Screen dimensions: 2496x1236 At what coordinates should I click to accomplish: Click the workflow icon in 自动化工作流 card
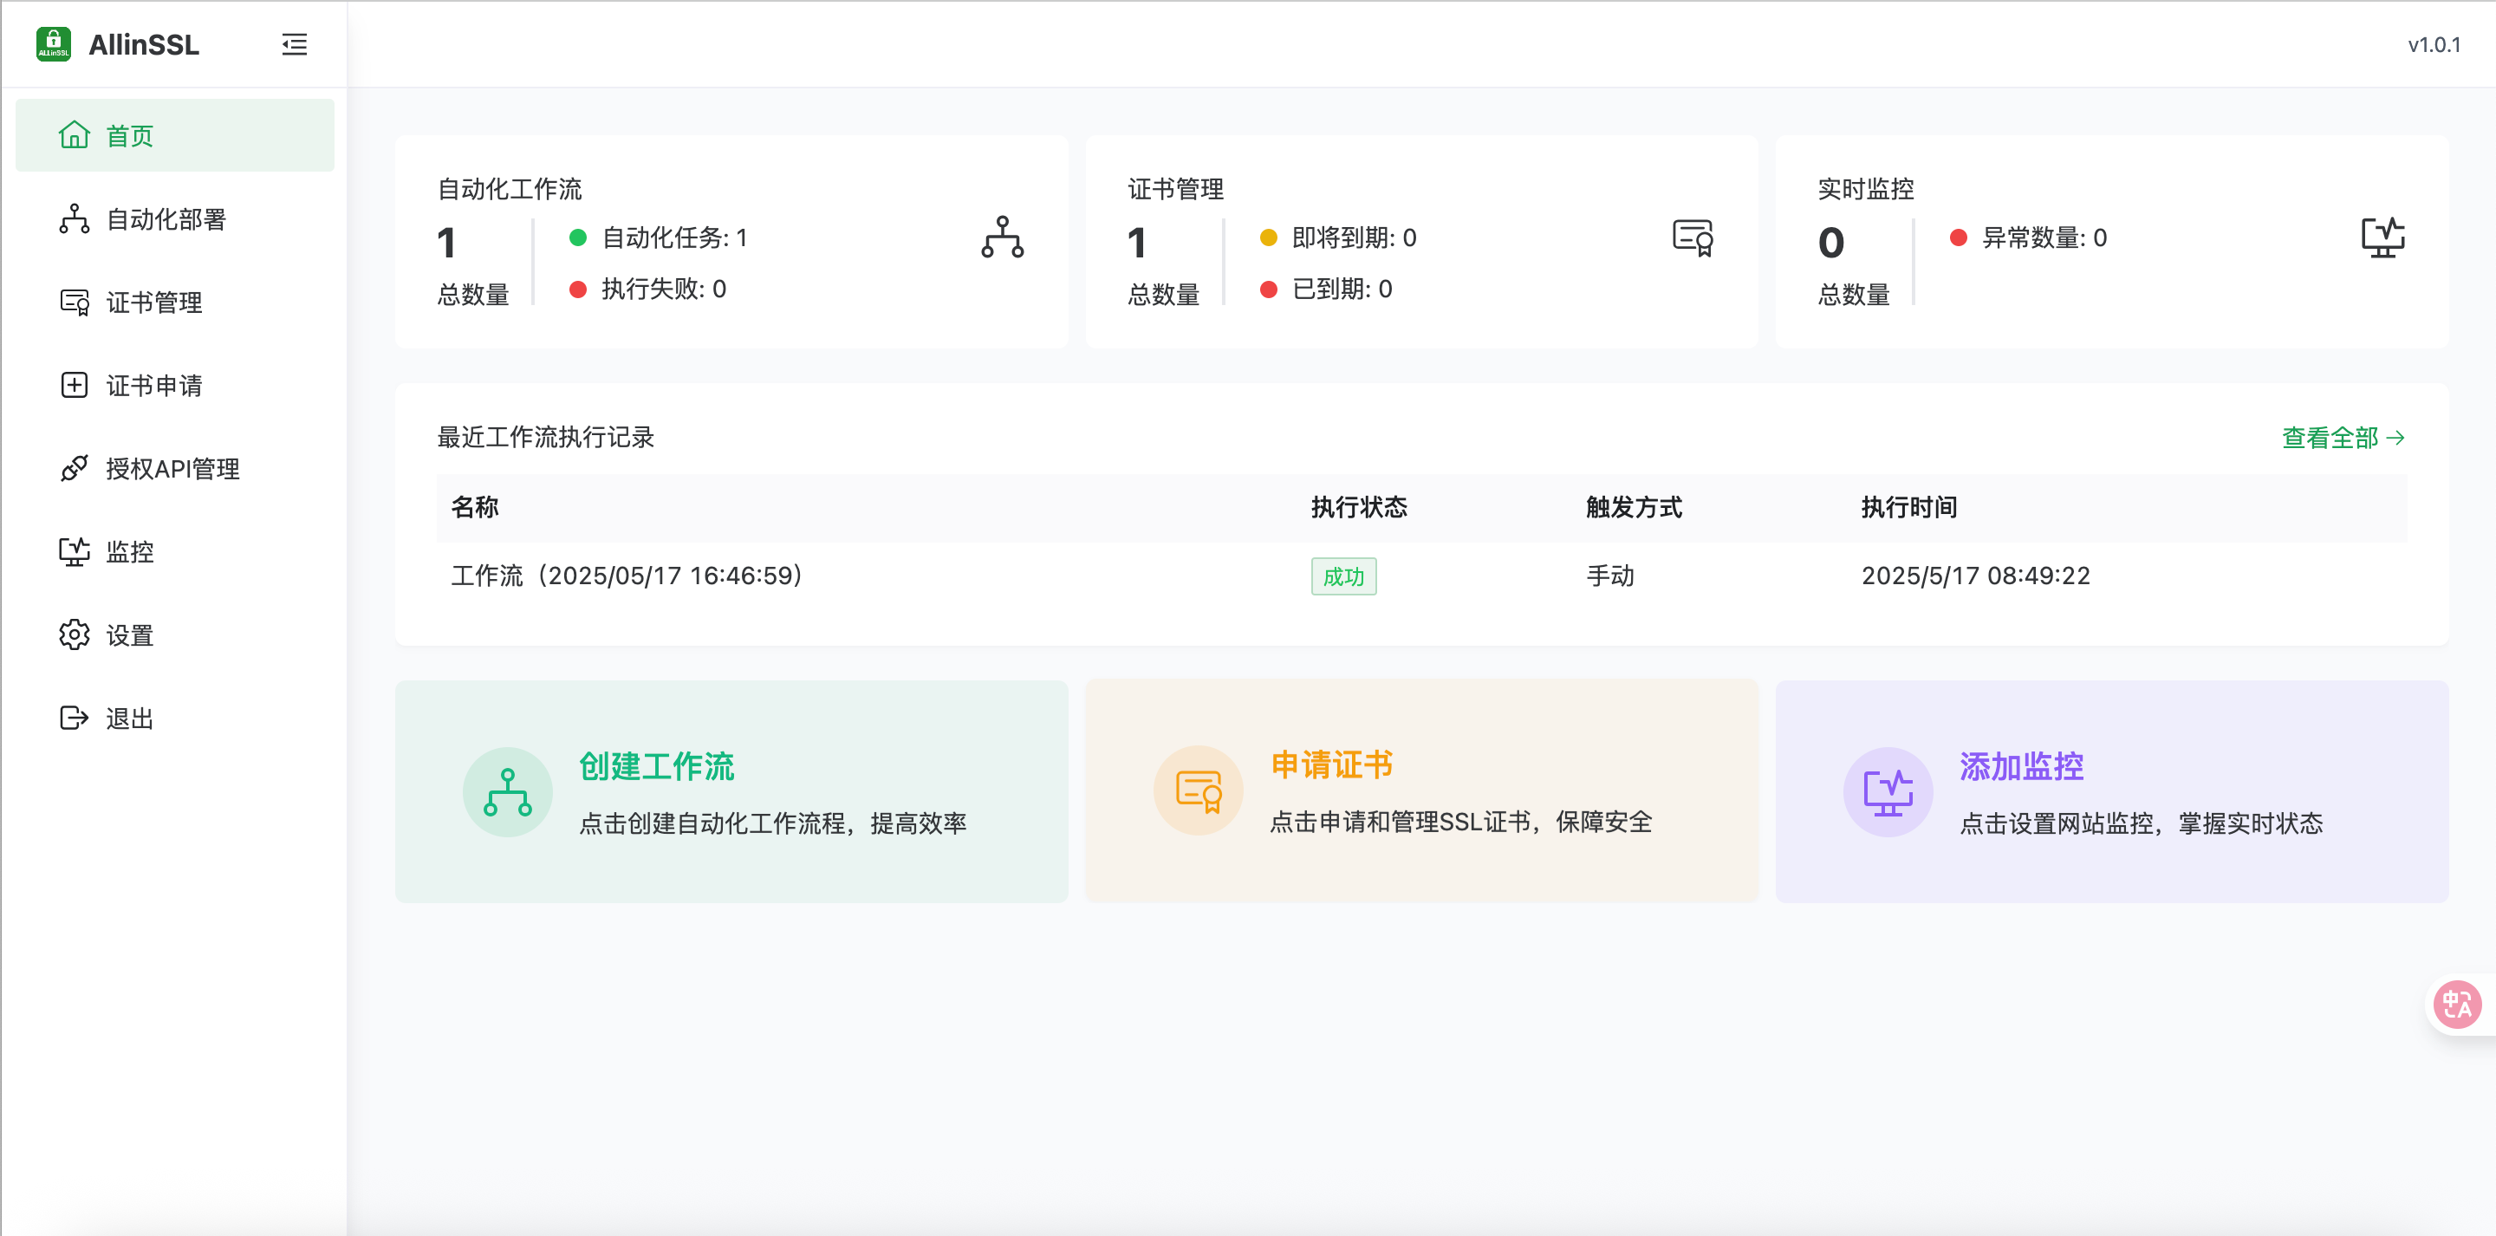pos(1002,237)
